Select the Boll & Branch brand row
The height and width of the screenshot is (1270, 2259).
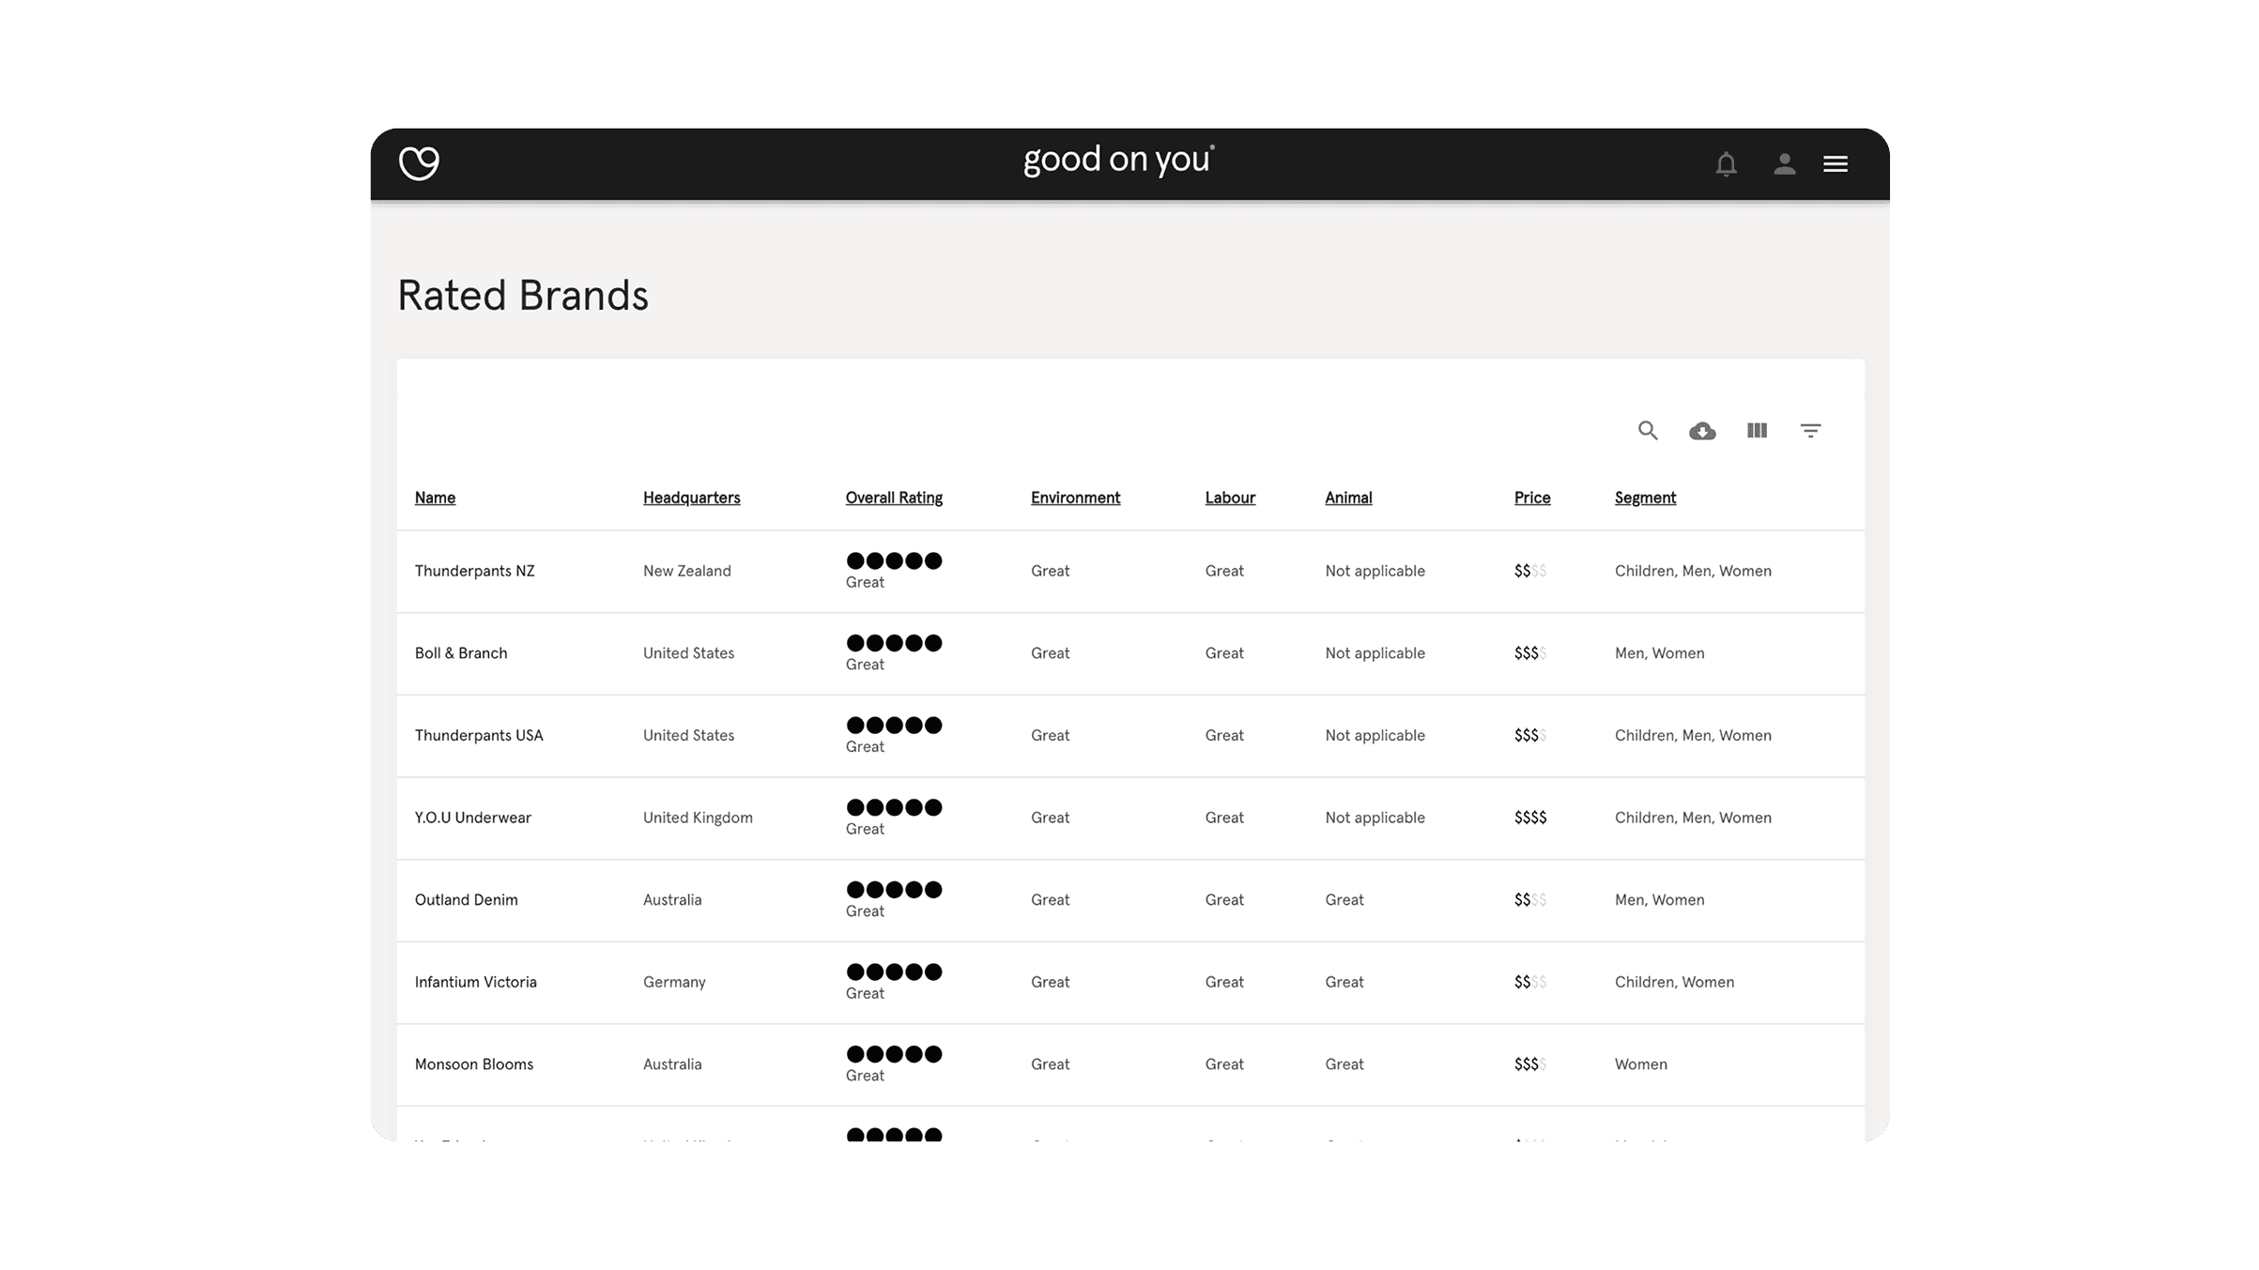[460, 653]
